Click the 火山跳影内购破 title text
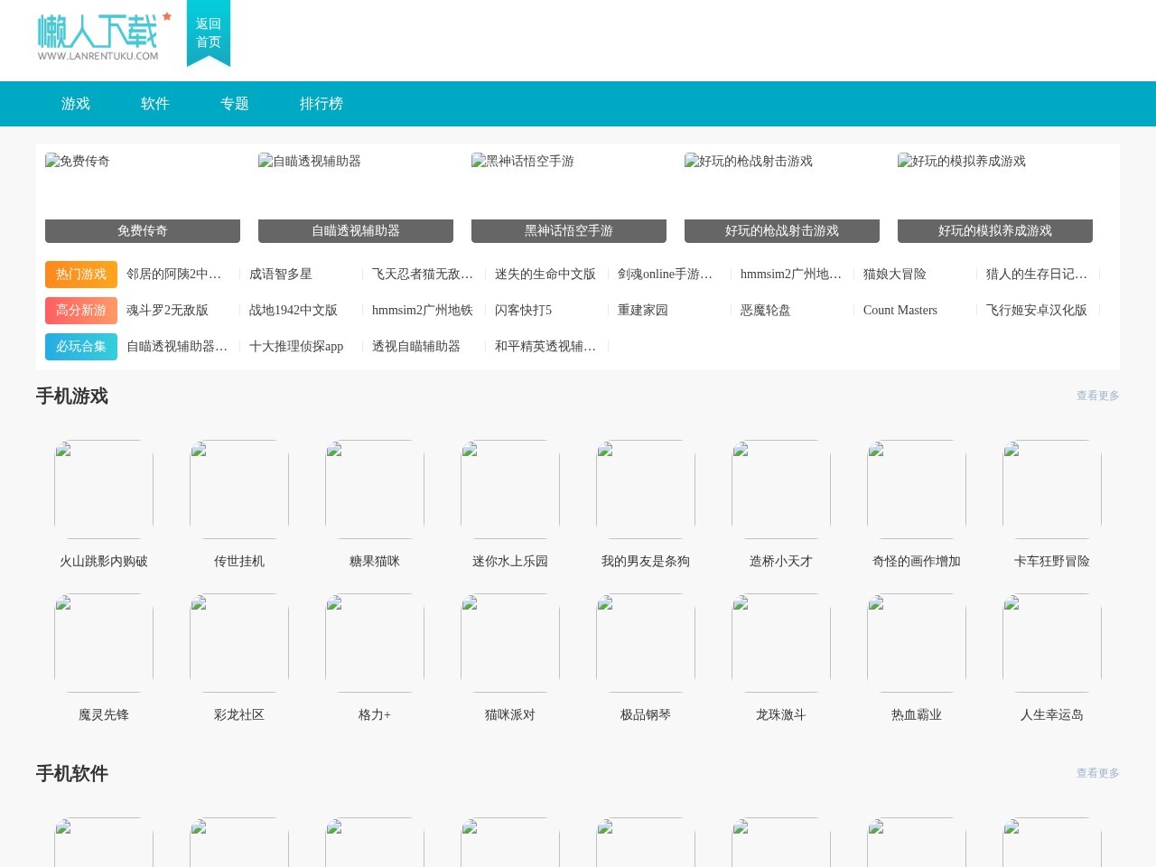Screen dimensions: 1156x867 104,562
